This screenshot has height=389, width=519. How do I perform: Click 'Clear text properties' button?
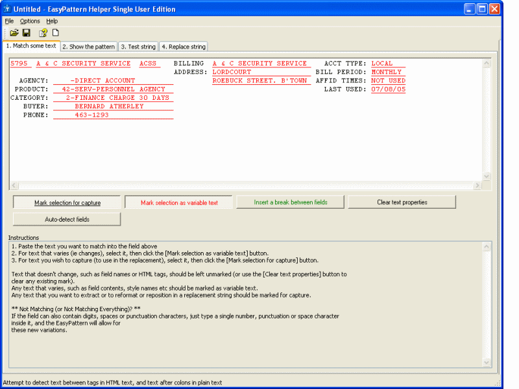402,202
